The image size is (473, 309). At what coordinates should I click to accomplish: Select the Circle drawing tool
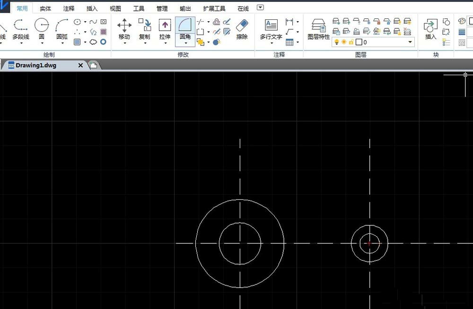(x=41, y=24)
